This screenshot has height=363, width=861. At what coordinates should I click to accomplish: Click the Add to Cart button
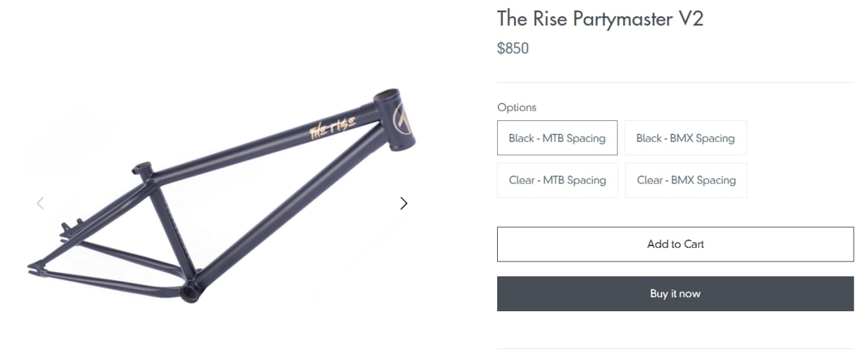point(675,244)
